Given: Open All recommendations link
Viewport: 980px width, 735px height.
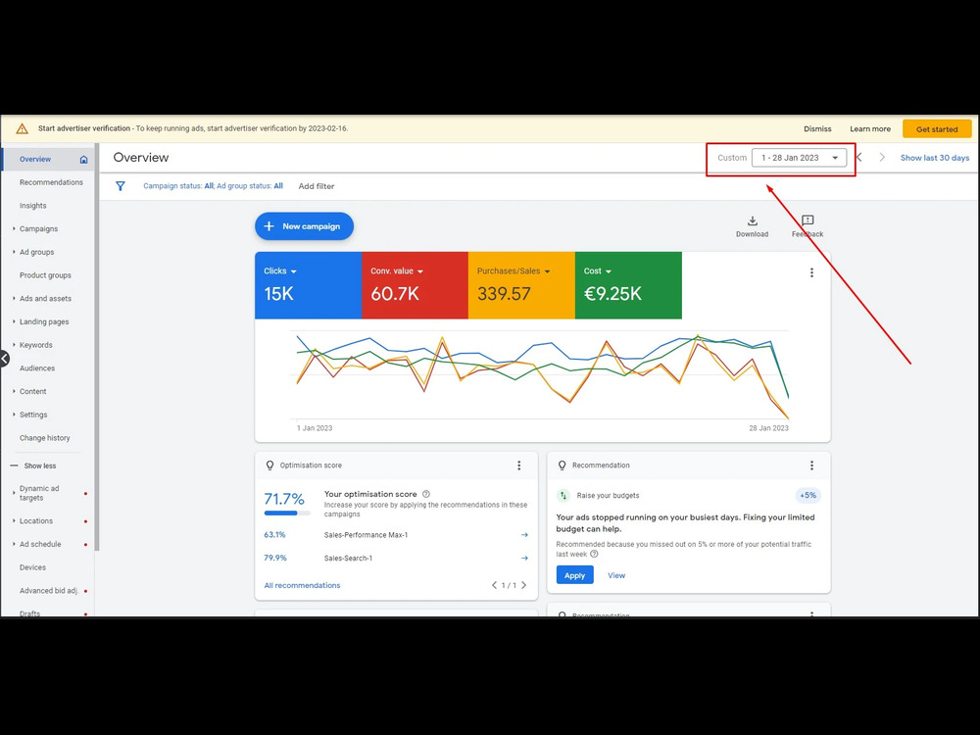Looking at the screenshot, I should tap(302, 586).
